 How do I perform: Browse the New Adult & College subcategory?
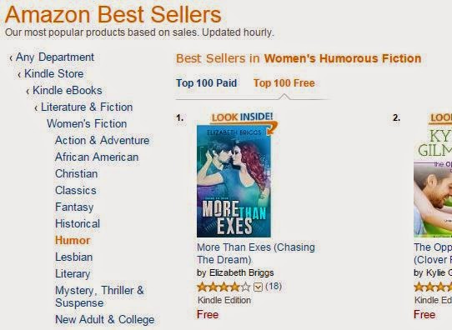click(x=104, y=320)
